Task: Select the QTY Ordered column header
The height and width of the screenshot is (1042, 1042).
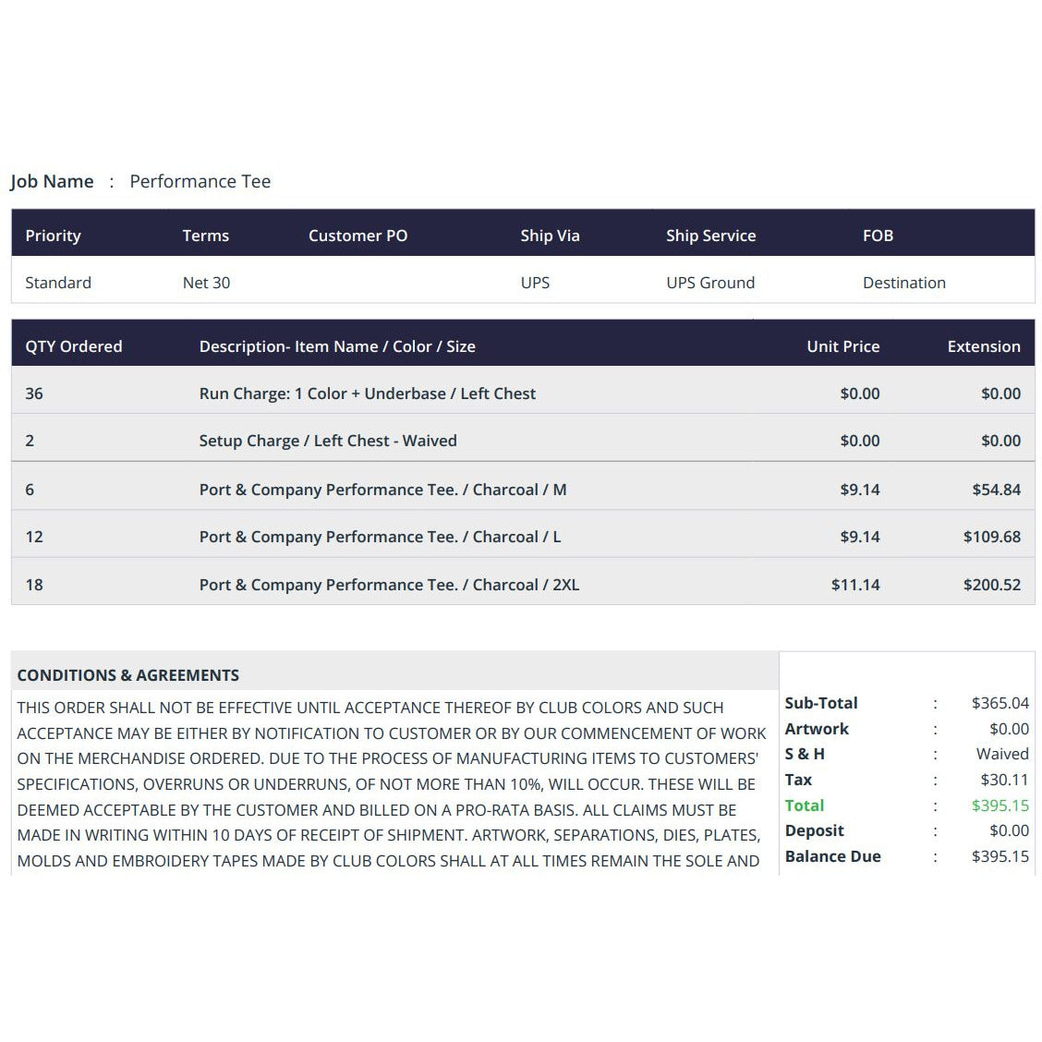Action: [73, 346]
